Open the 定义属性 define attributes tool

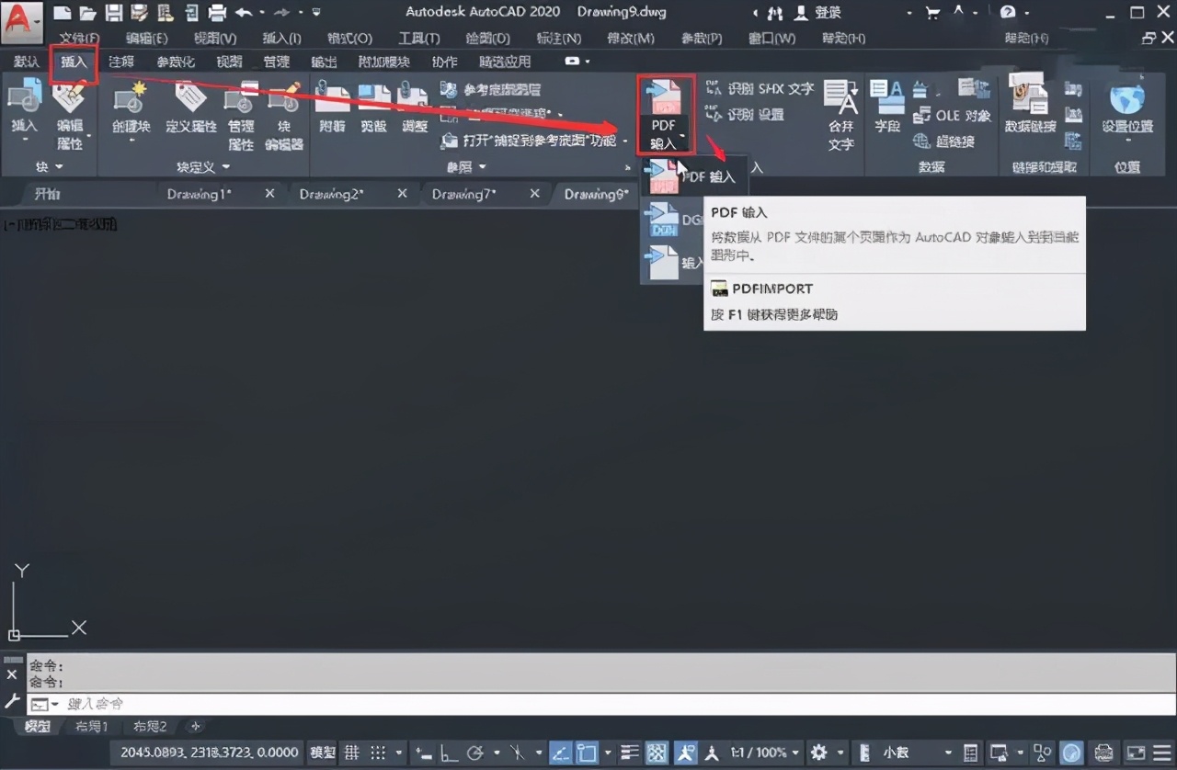point(190,106)
